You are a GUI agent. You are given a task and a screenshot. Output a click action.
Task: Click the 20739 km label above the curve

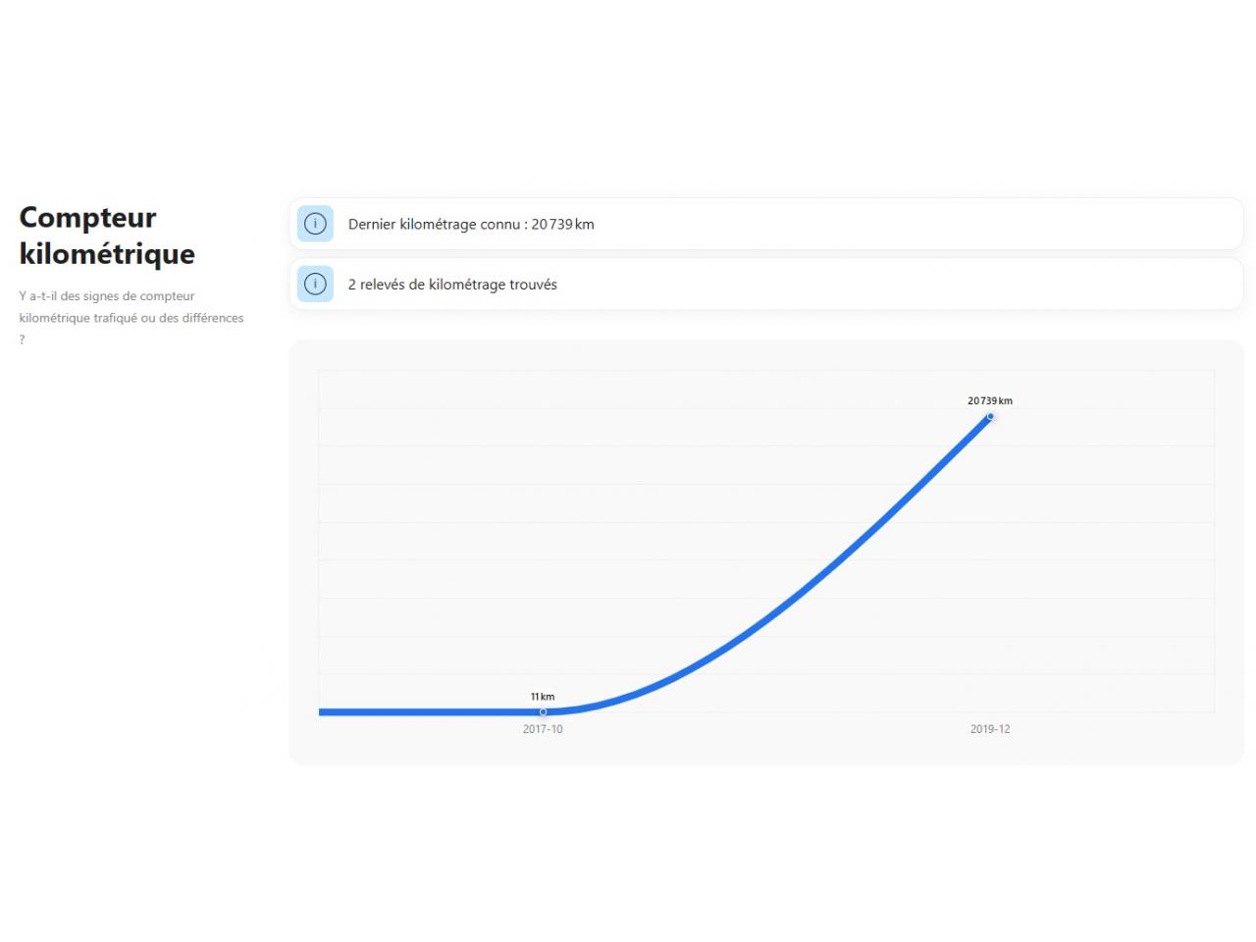[989, 400]
